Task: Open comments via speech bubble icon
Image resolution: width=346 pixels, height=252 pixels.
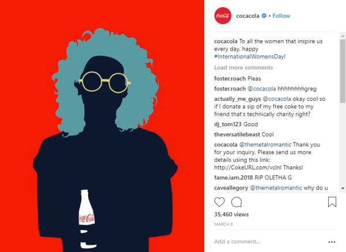Action: pos(236,202)
